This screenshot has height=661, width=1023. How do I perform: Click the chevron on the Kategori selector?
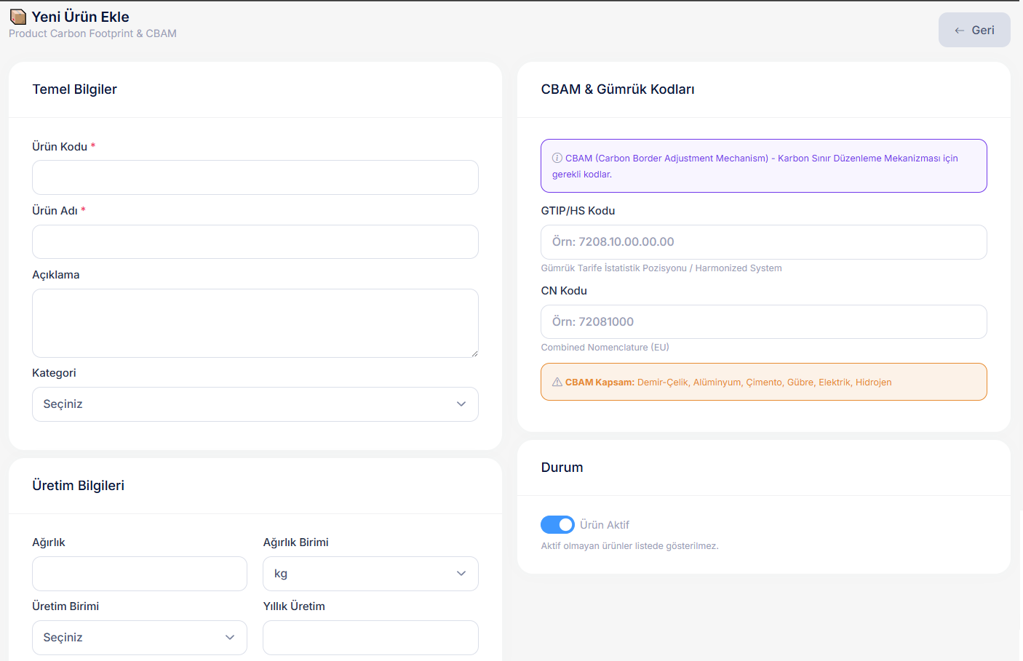461,404
